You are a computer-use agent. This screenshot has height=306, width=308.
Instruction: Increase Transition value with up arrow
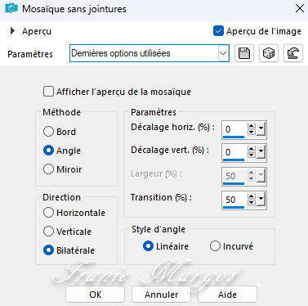252,196
